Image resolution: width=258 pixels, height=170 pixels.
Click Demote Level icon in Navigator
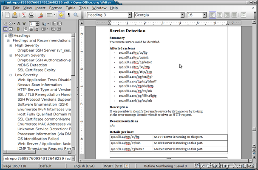(x=59, y=29)
